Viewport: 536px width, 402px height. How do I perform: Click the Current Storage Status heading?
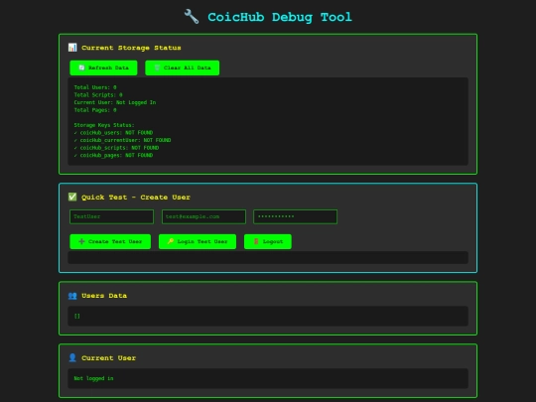tap(131, 48)
